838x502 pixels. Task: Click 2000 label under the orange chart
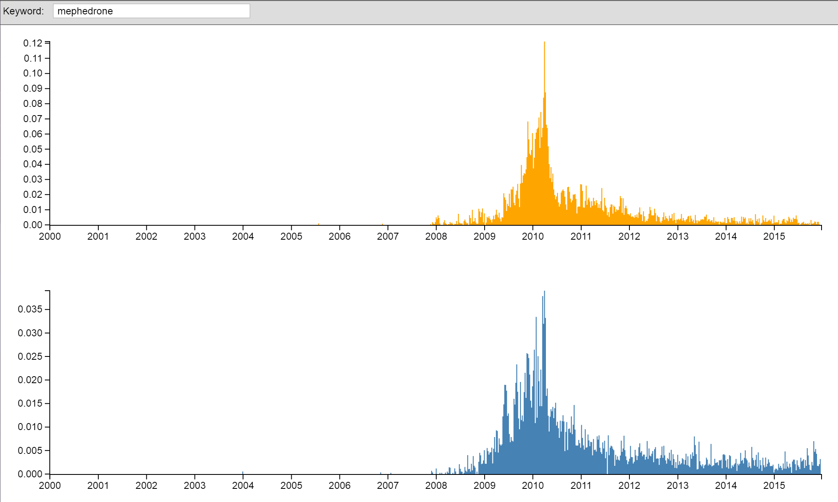tap(50, 236)
